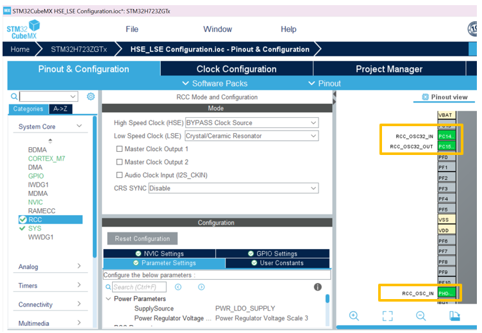Click the PF0 pin on the chip

(x=447, y=157)
